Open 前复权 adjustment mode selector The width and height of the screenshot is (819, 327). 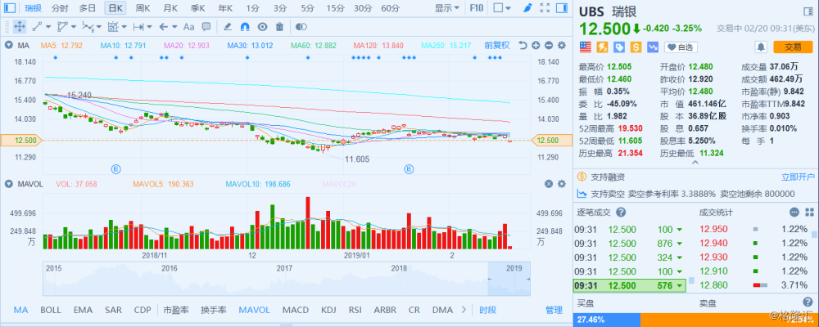point(497,46)
